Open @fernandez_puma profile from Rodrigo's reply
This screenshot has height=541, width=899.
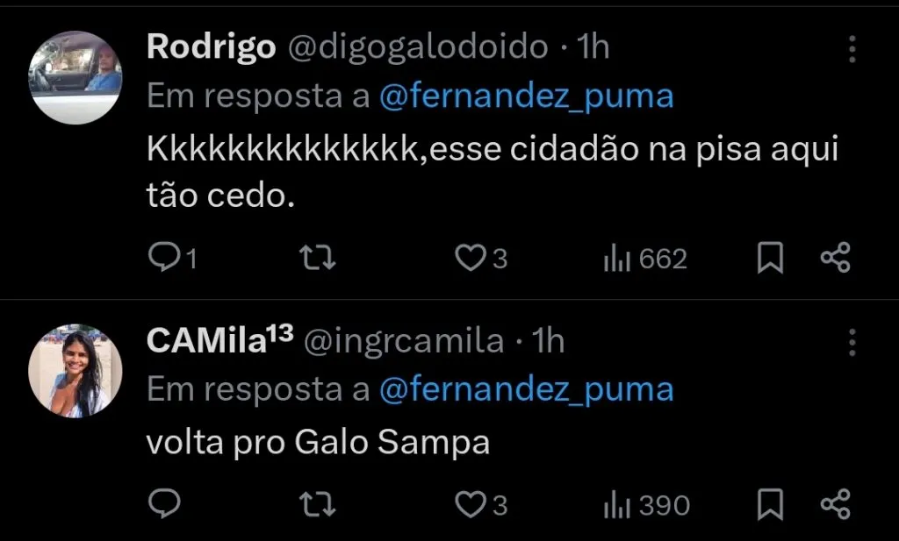click(527, 95)
